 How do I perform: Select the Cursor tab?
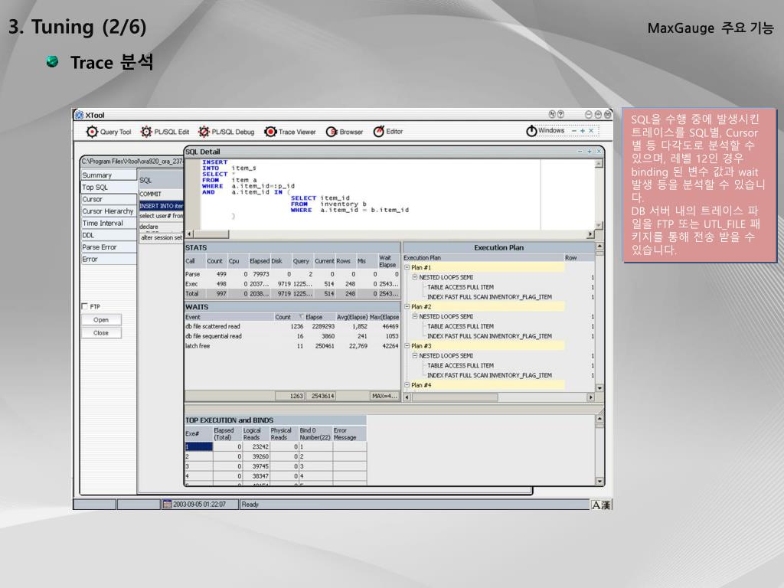pyautogui.click(x=109, y=199)
